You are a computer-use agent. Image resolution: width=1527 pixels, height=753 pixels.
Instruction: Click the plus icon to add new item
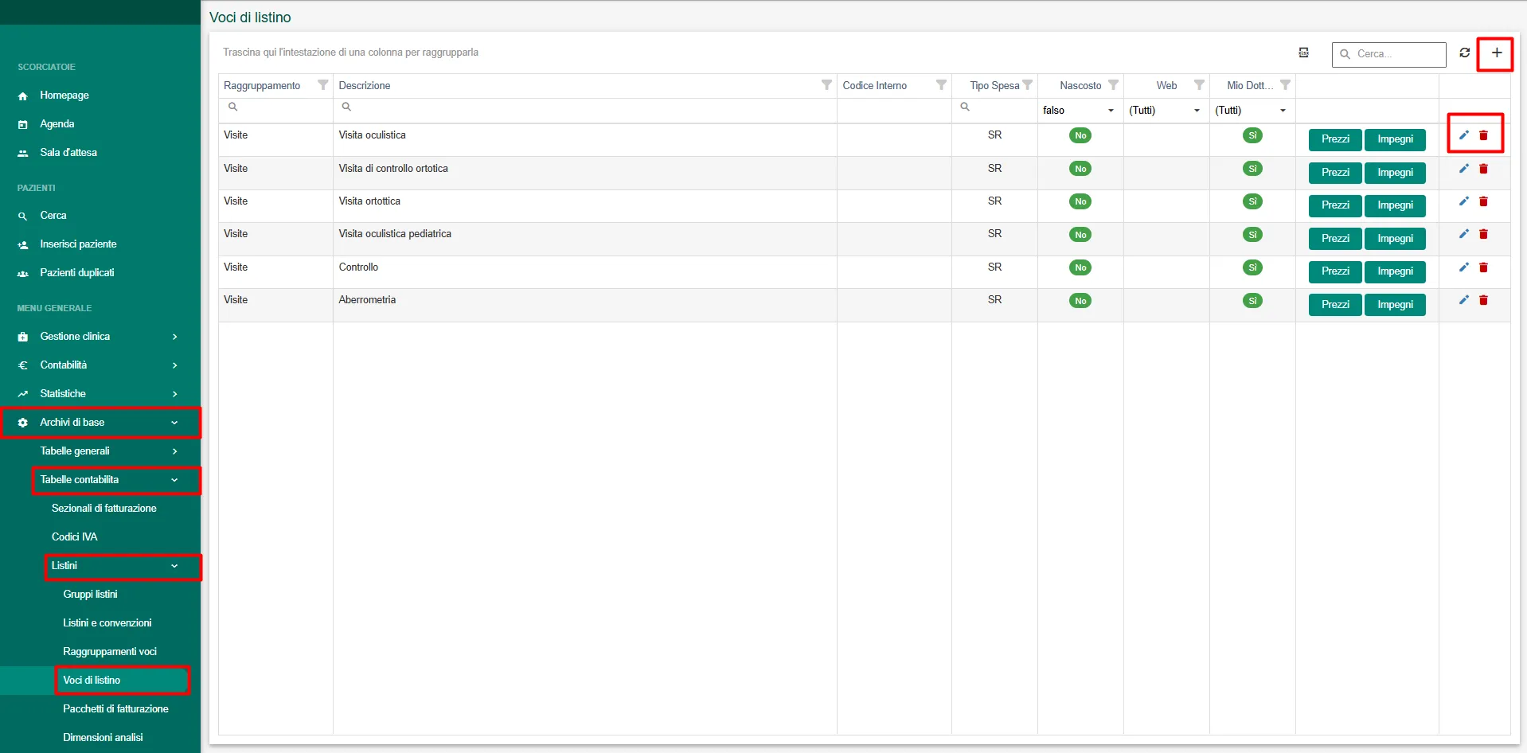point(1496,53)
